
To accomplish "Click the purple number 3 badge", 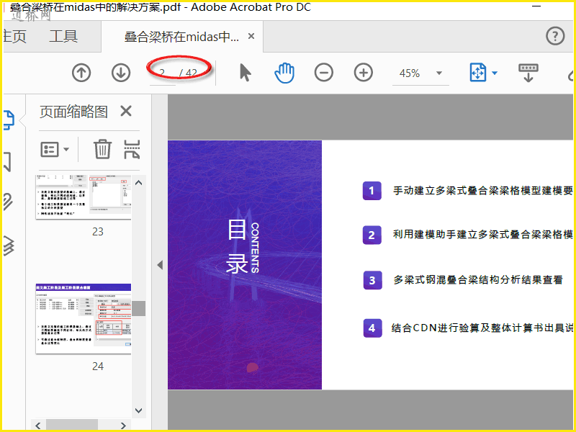I will point(372,280).
